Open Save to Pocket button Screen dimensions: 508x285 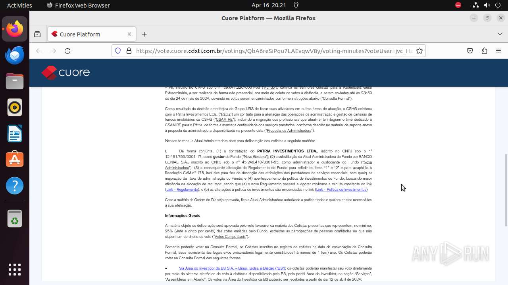tap(470, 51)
